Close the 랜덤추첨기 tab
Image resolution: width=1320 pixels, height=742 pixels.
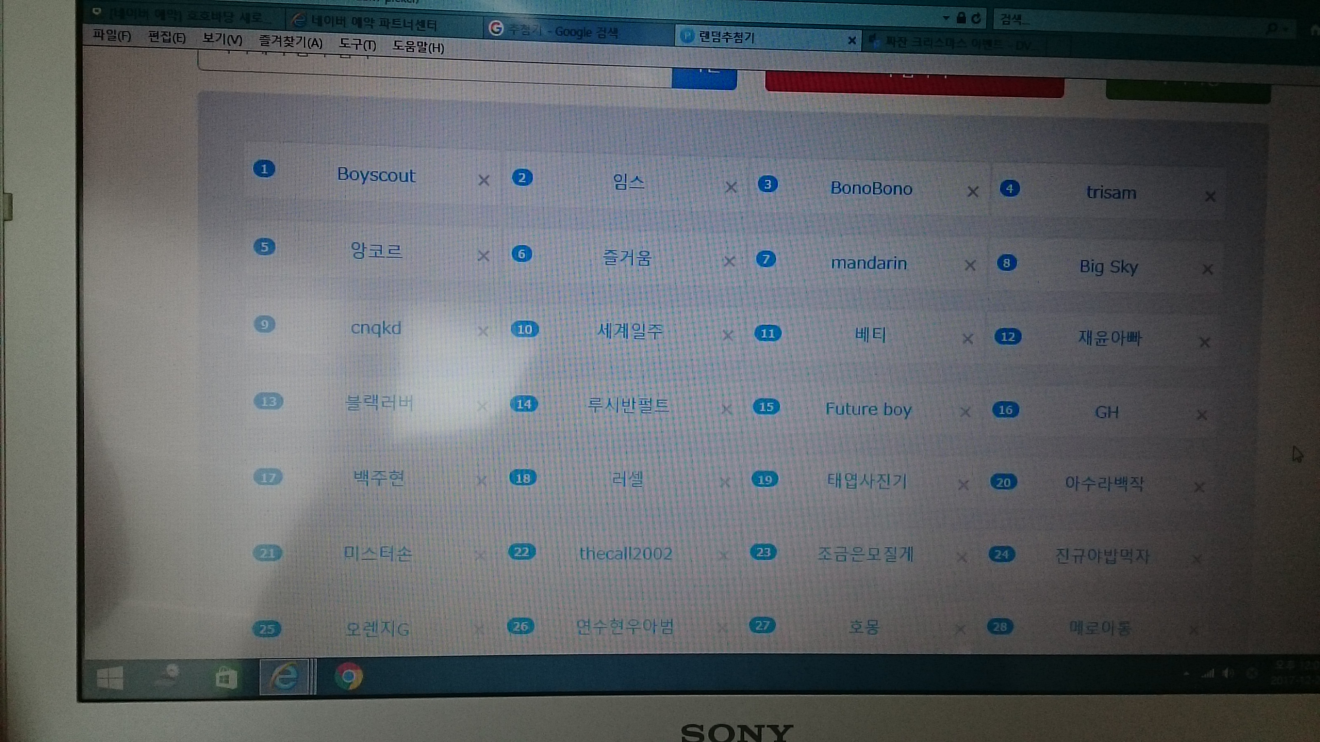tap(852, 40)
